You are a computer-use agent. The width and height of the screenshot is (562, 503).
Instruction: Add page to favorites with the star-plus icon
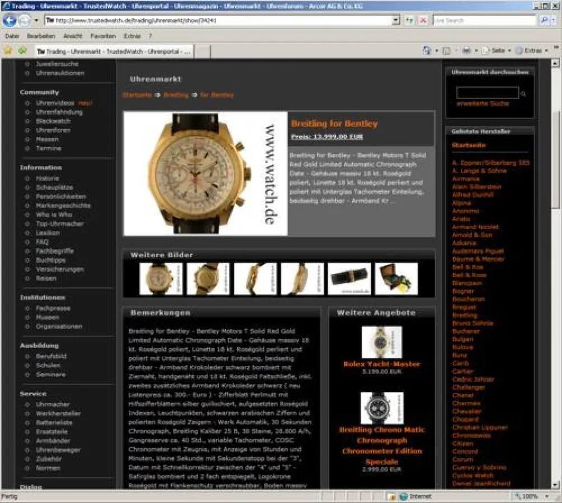coord(22,49)
